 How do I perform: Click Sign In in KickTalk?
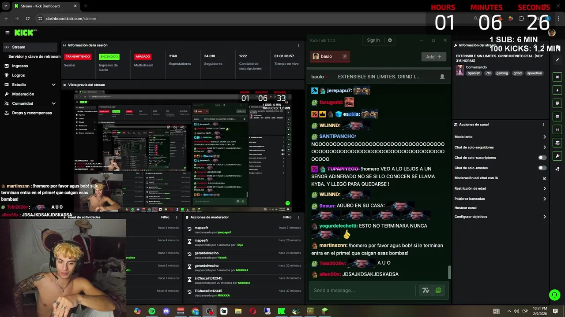(x=373, y=40)
